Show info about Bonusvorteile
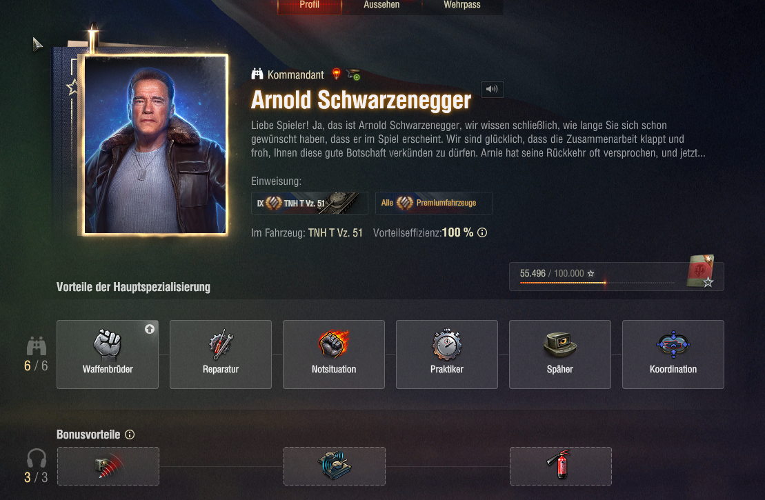Image resolution: width=765 pixels, height=500 pixels. pos(130,434)
